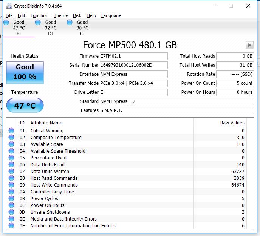
Task: Select drive D: status orb
Action: [38, 23]
